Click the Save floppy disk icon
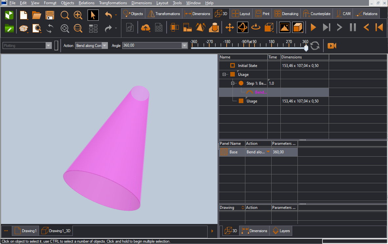Viewport: 388px width, 244px height. pos(50,15)
